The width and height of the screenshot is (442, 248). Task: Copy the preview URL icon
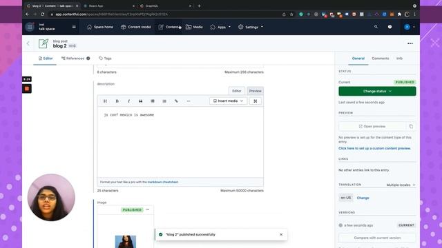click(411, 126)
